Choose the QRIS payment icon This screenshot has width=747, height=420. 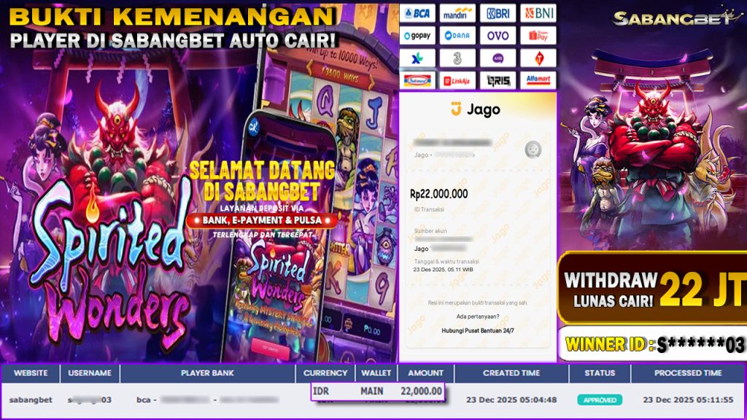click(x=498, y=80)
